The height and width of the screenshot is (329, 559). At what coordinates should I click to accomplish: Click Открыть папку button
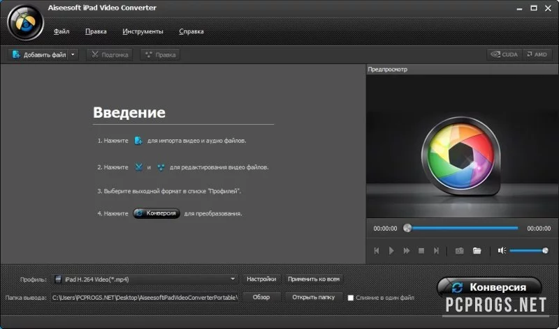pos(314,297)
